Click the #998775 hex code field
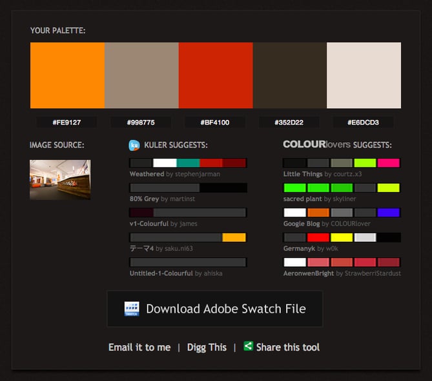 click(141, 122)
